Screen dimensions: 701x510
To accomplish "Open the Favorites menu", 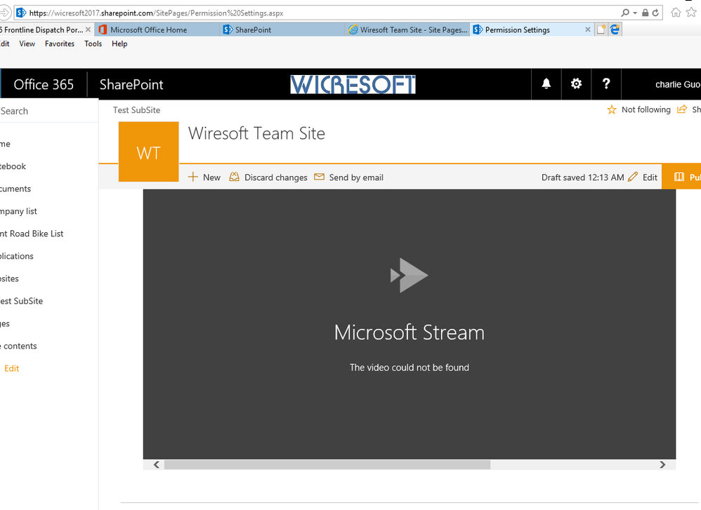I will click(60, 43).
